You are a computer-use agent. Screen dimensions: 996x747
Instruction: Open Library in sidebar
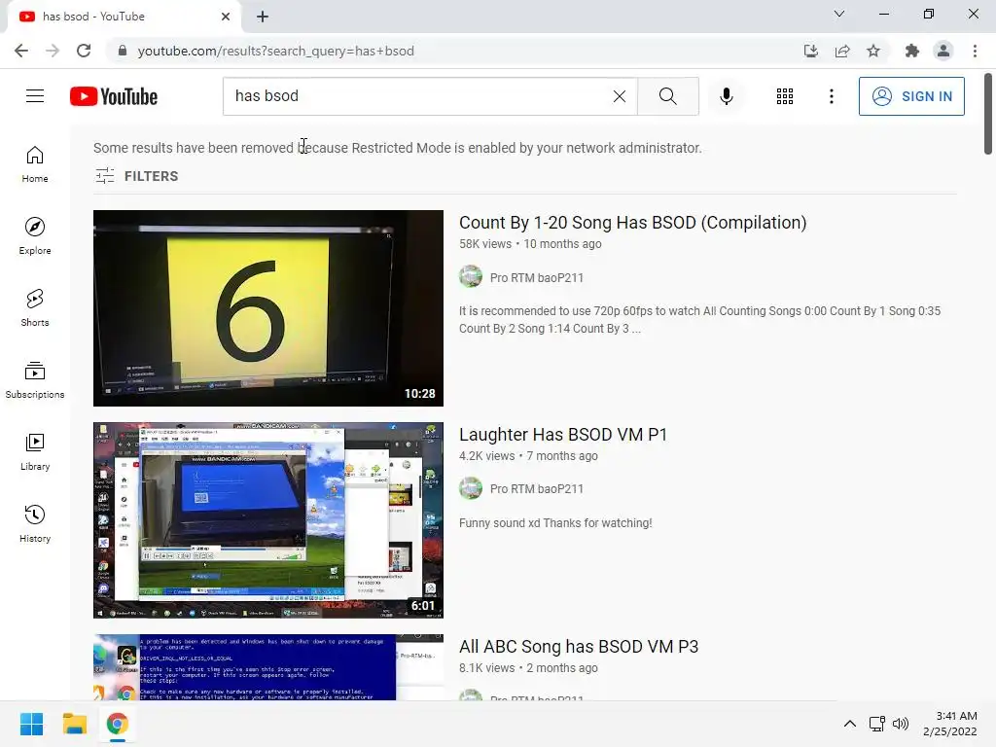point(35,451)
